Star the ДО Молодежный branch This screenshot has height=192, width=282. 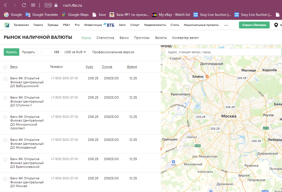click(5, 140)
